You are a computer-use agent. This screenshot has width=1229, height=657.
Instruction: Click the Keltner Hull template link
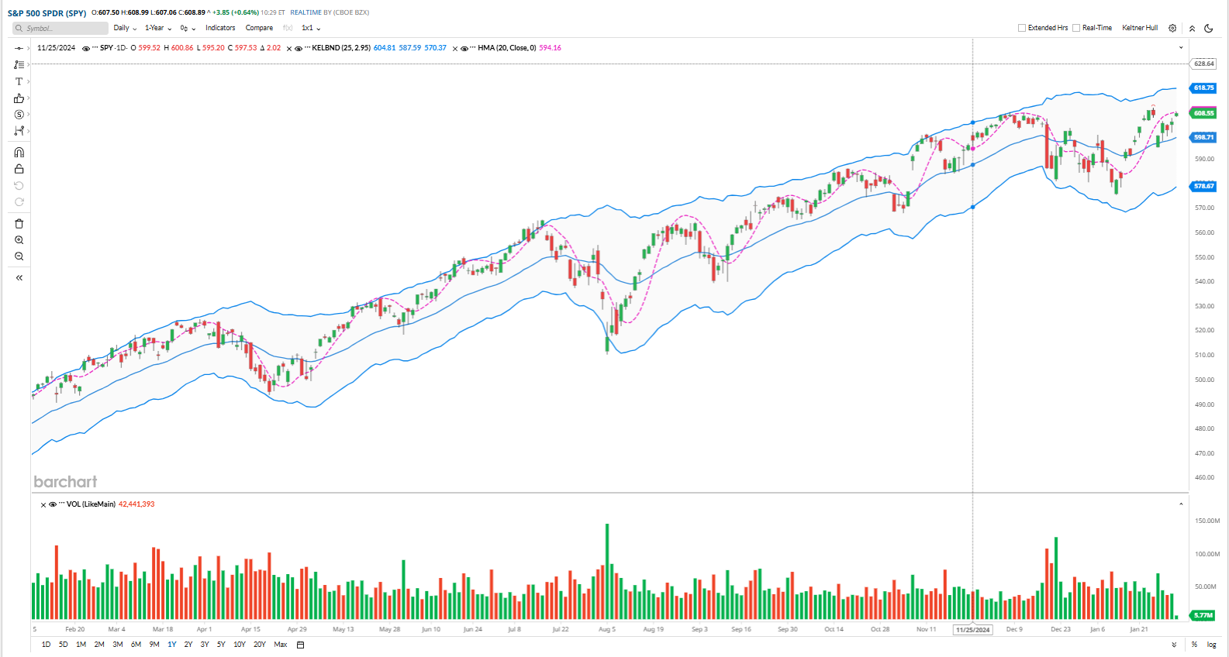1139,28
